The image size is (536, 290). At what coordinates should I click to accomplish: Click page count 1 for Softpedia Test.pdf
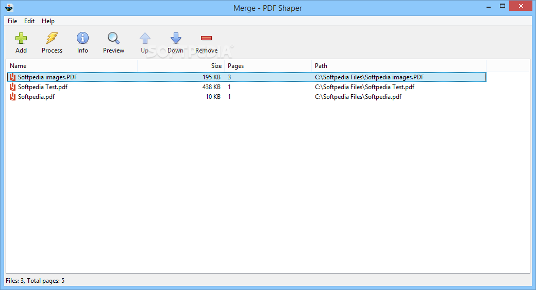pos(229,87)
